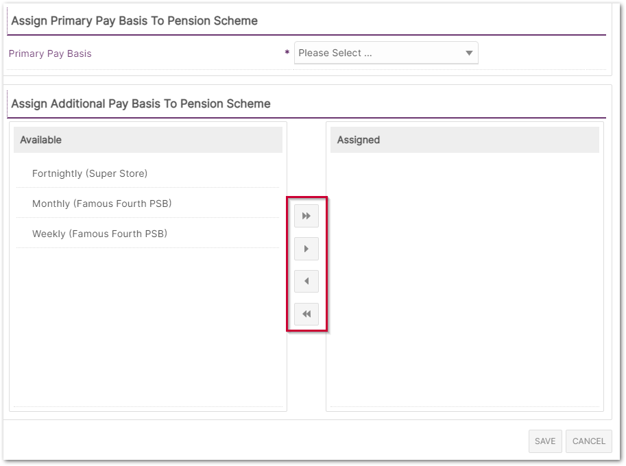Click the required asterisk beside Primary Pay Basis
The image size is (626, 466).
[x=287, y=53]
